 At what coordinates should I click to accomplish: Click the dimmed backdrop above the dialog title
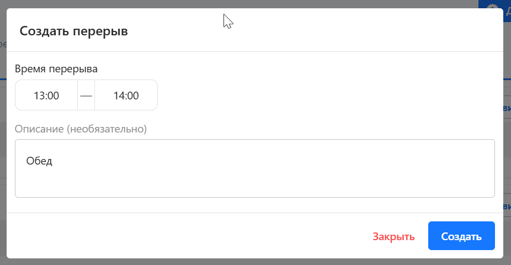point(110,4)
